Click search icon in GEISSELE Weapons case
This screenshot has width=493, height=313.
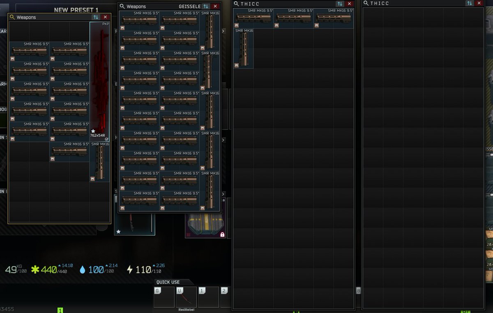122,6
